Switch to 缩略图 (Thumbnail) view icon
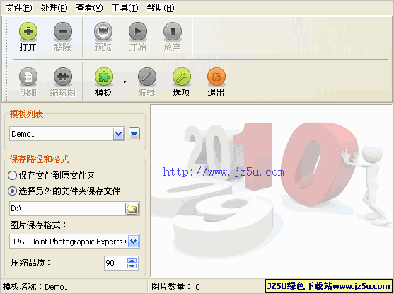 (63, 77)
